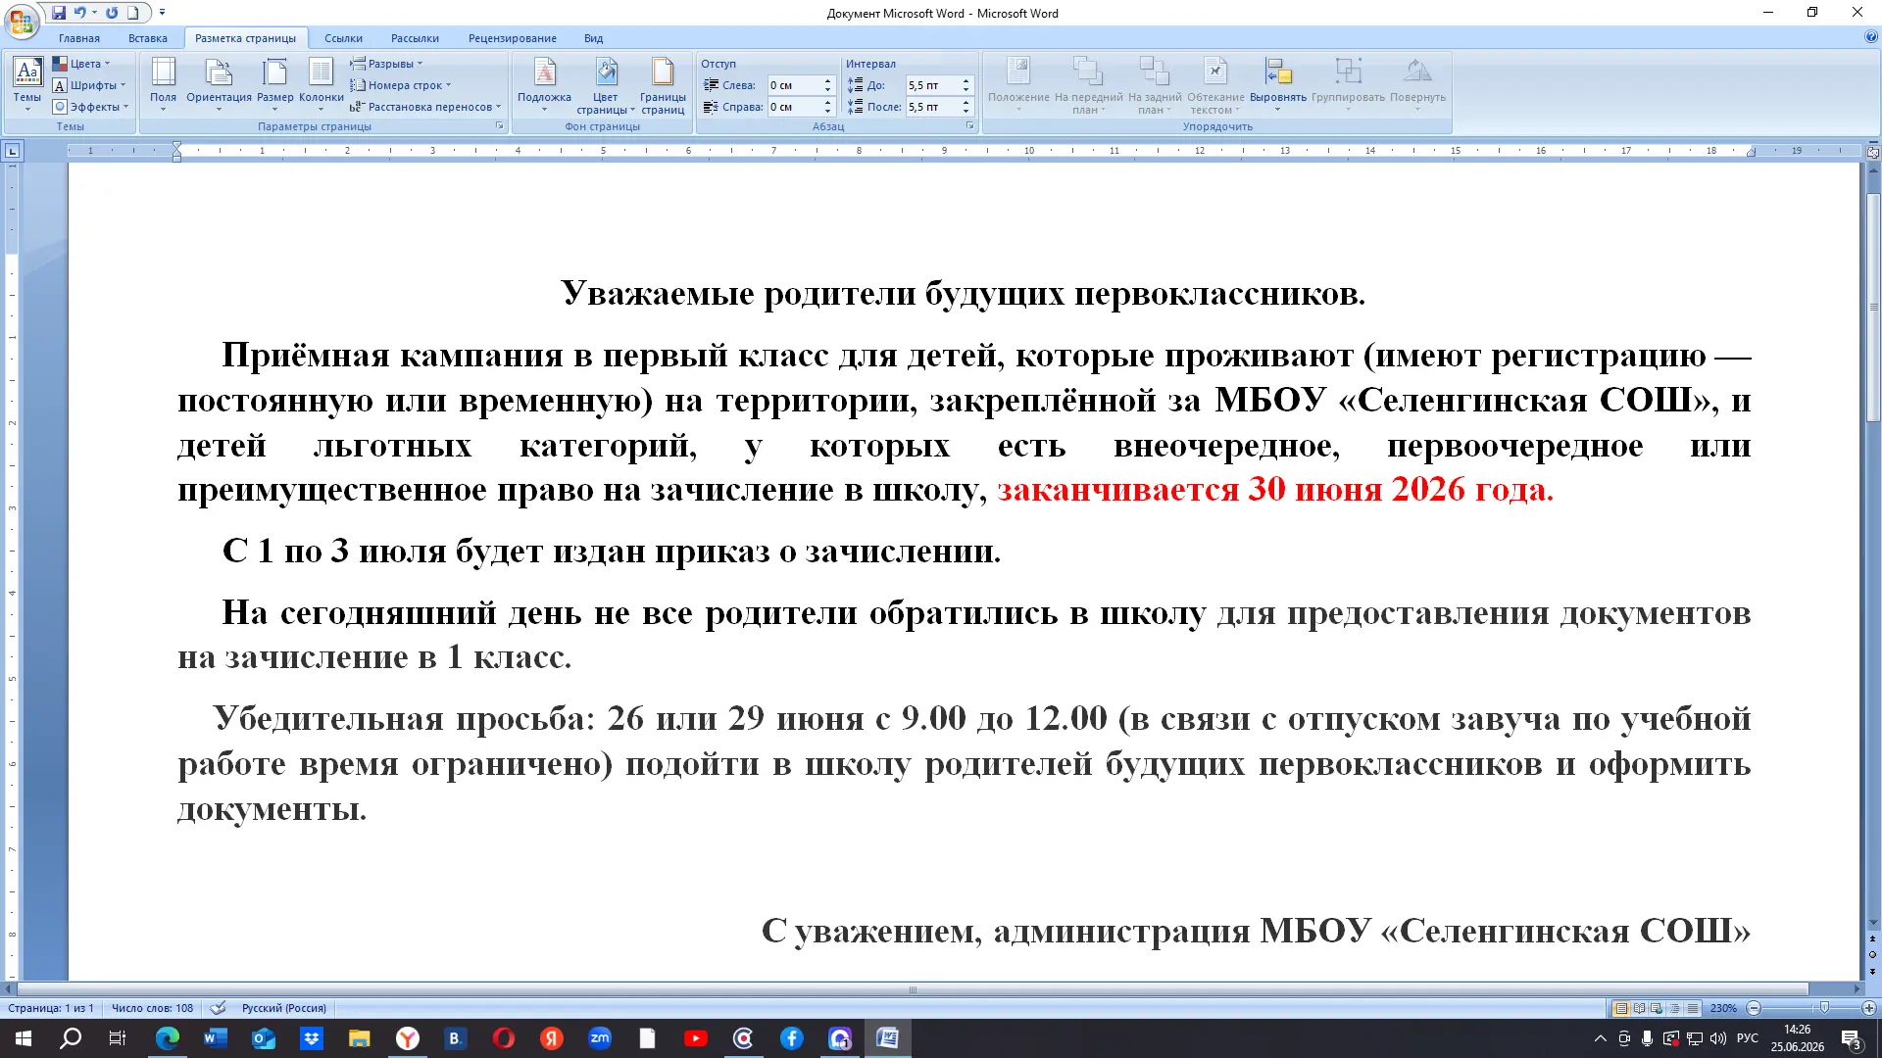Switch to the Главная tab

click(79, 38)
